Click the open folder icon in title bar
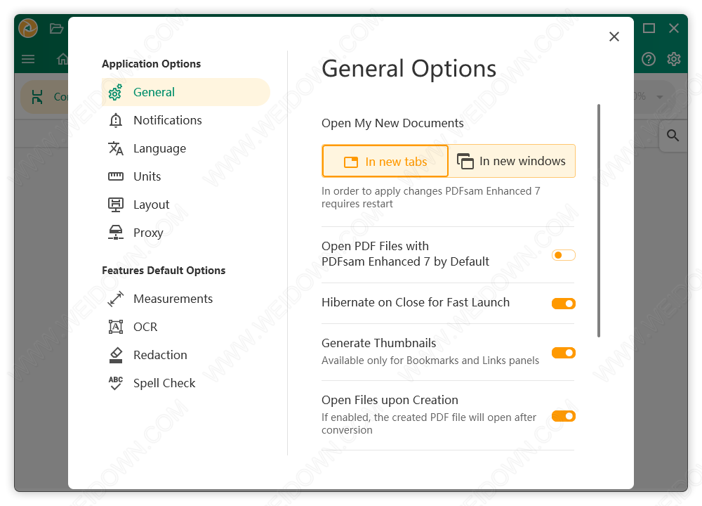 pos(56,28)
